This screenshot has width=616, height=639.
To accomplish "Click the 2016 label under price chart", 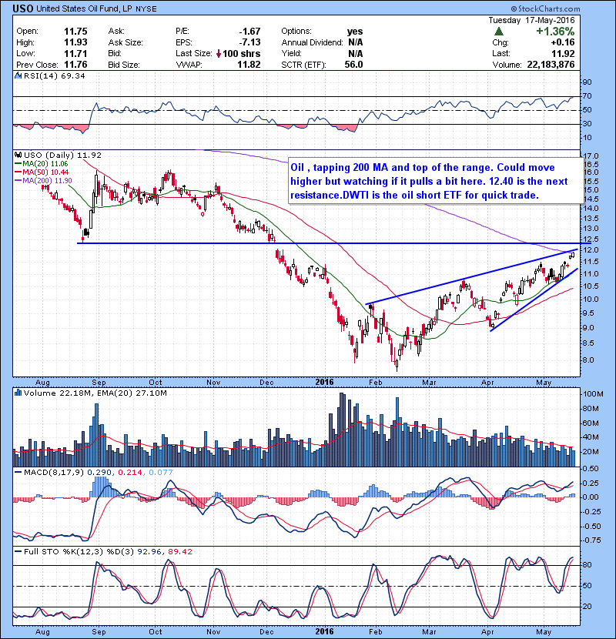I will [x=324, y=383].
